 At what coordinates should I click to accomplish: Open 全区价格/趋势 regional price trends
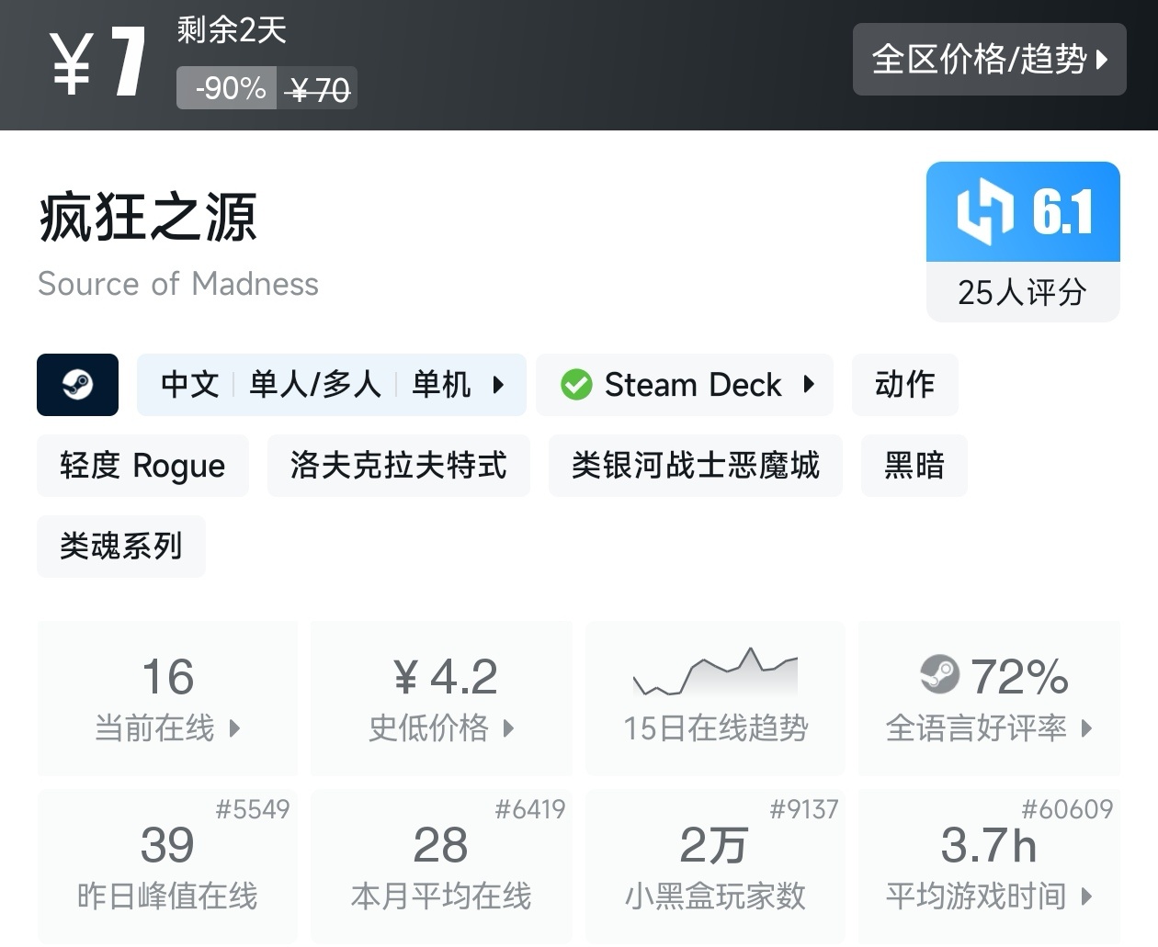pos(990,60)
